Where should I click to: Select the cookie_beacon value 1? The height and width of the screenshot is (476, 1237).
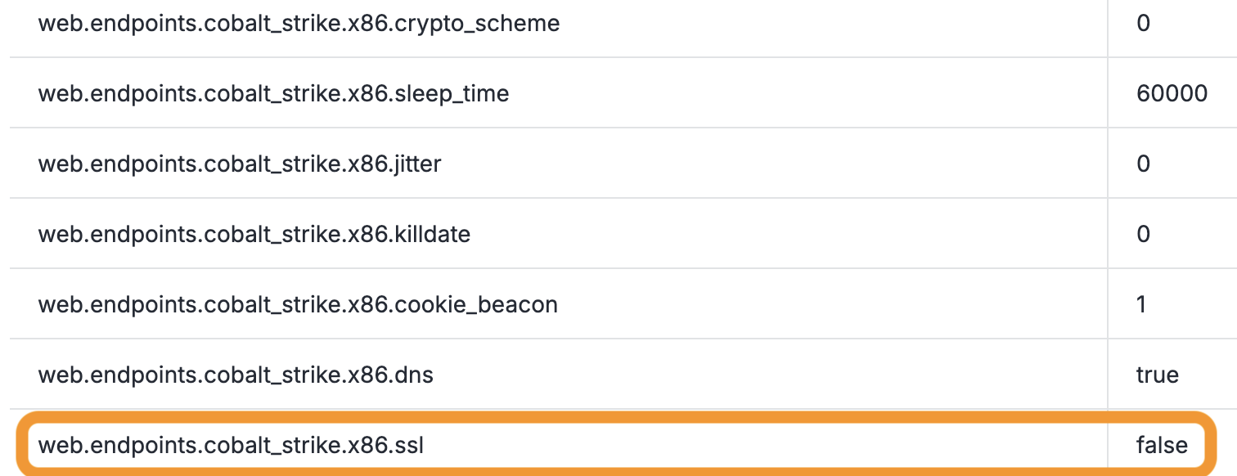(x=1142, y=304)
